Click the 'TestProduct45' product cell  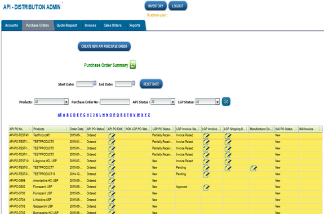pyautogui.click(x=50, y=135)
